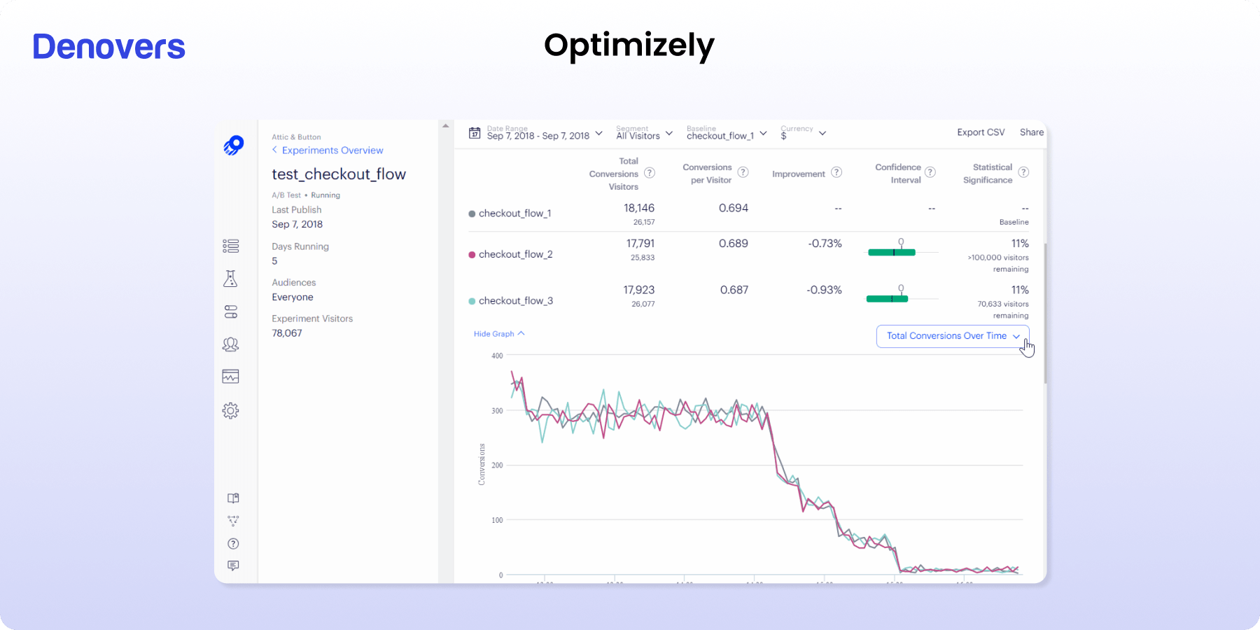Open the Help question mark in sidebar
The image size is (1260, 630).
click(233, 544)
